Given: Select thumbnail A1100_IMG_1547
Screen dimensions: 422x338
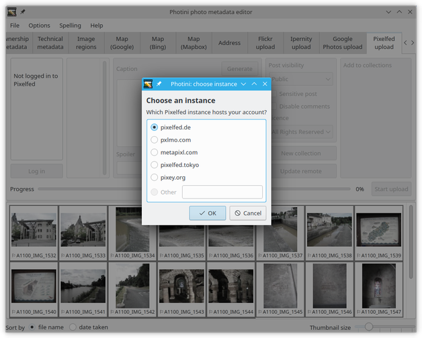Looking at the screenshot, I should (379, 289).
